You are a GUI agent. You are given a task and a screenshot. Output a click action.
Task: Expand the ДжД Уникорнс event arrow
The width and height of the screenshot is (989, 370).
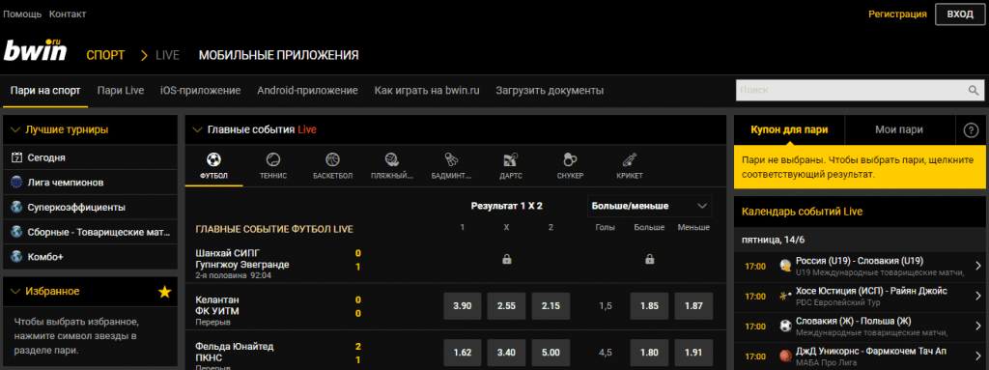(978, 356)
